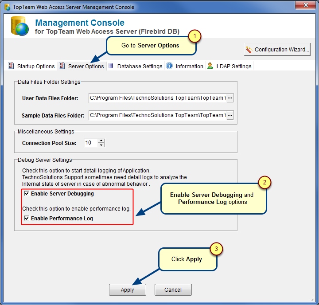Switch to the Database Settings tab

pyautogui.click(x=140, y=66)
